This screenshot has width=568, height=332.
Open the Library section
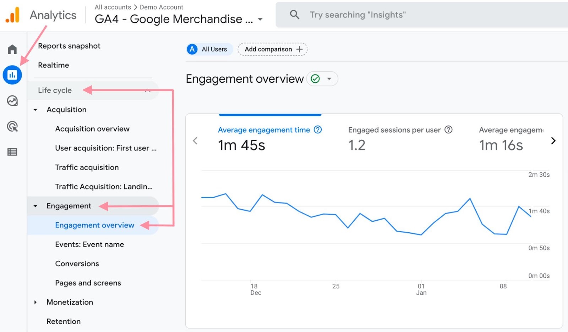coord(12,152)
